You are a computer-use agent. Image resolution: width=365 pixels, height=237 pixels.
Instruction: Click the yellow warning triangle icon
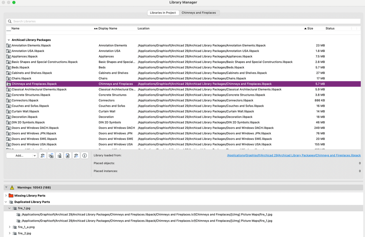[12, 187]
